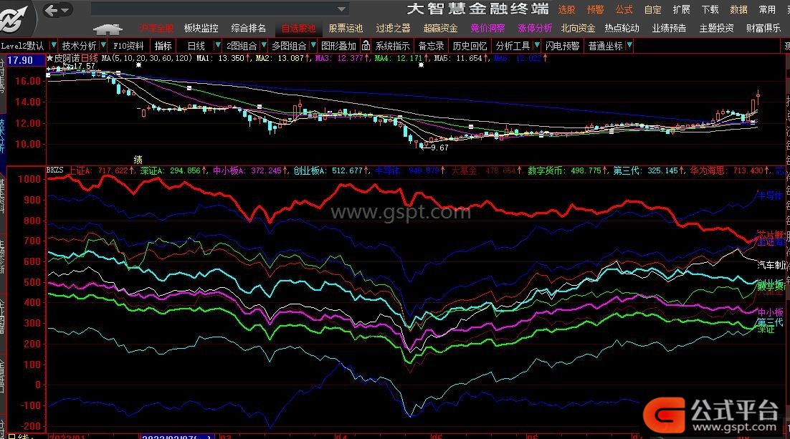Image resolution: width=790 pixels, height=439 pixels.
Task: Open the 竞价洞察 tab
Action: [x=487, y=28]
